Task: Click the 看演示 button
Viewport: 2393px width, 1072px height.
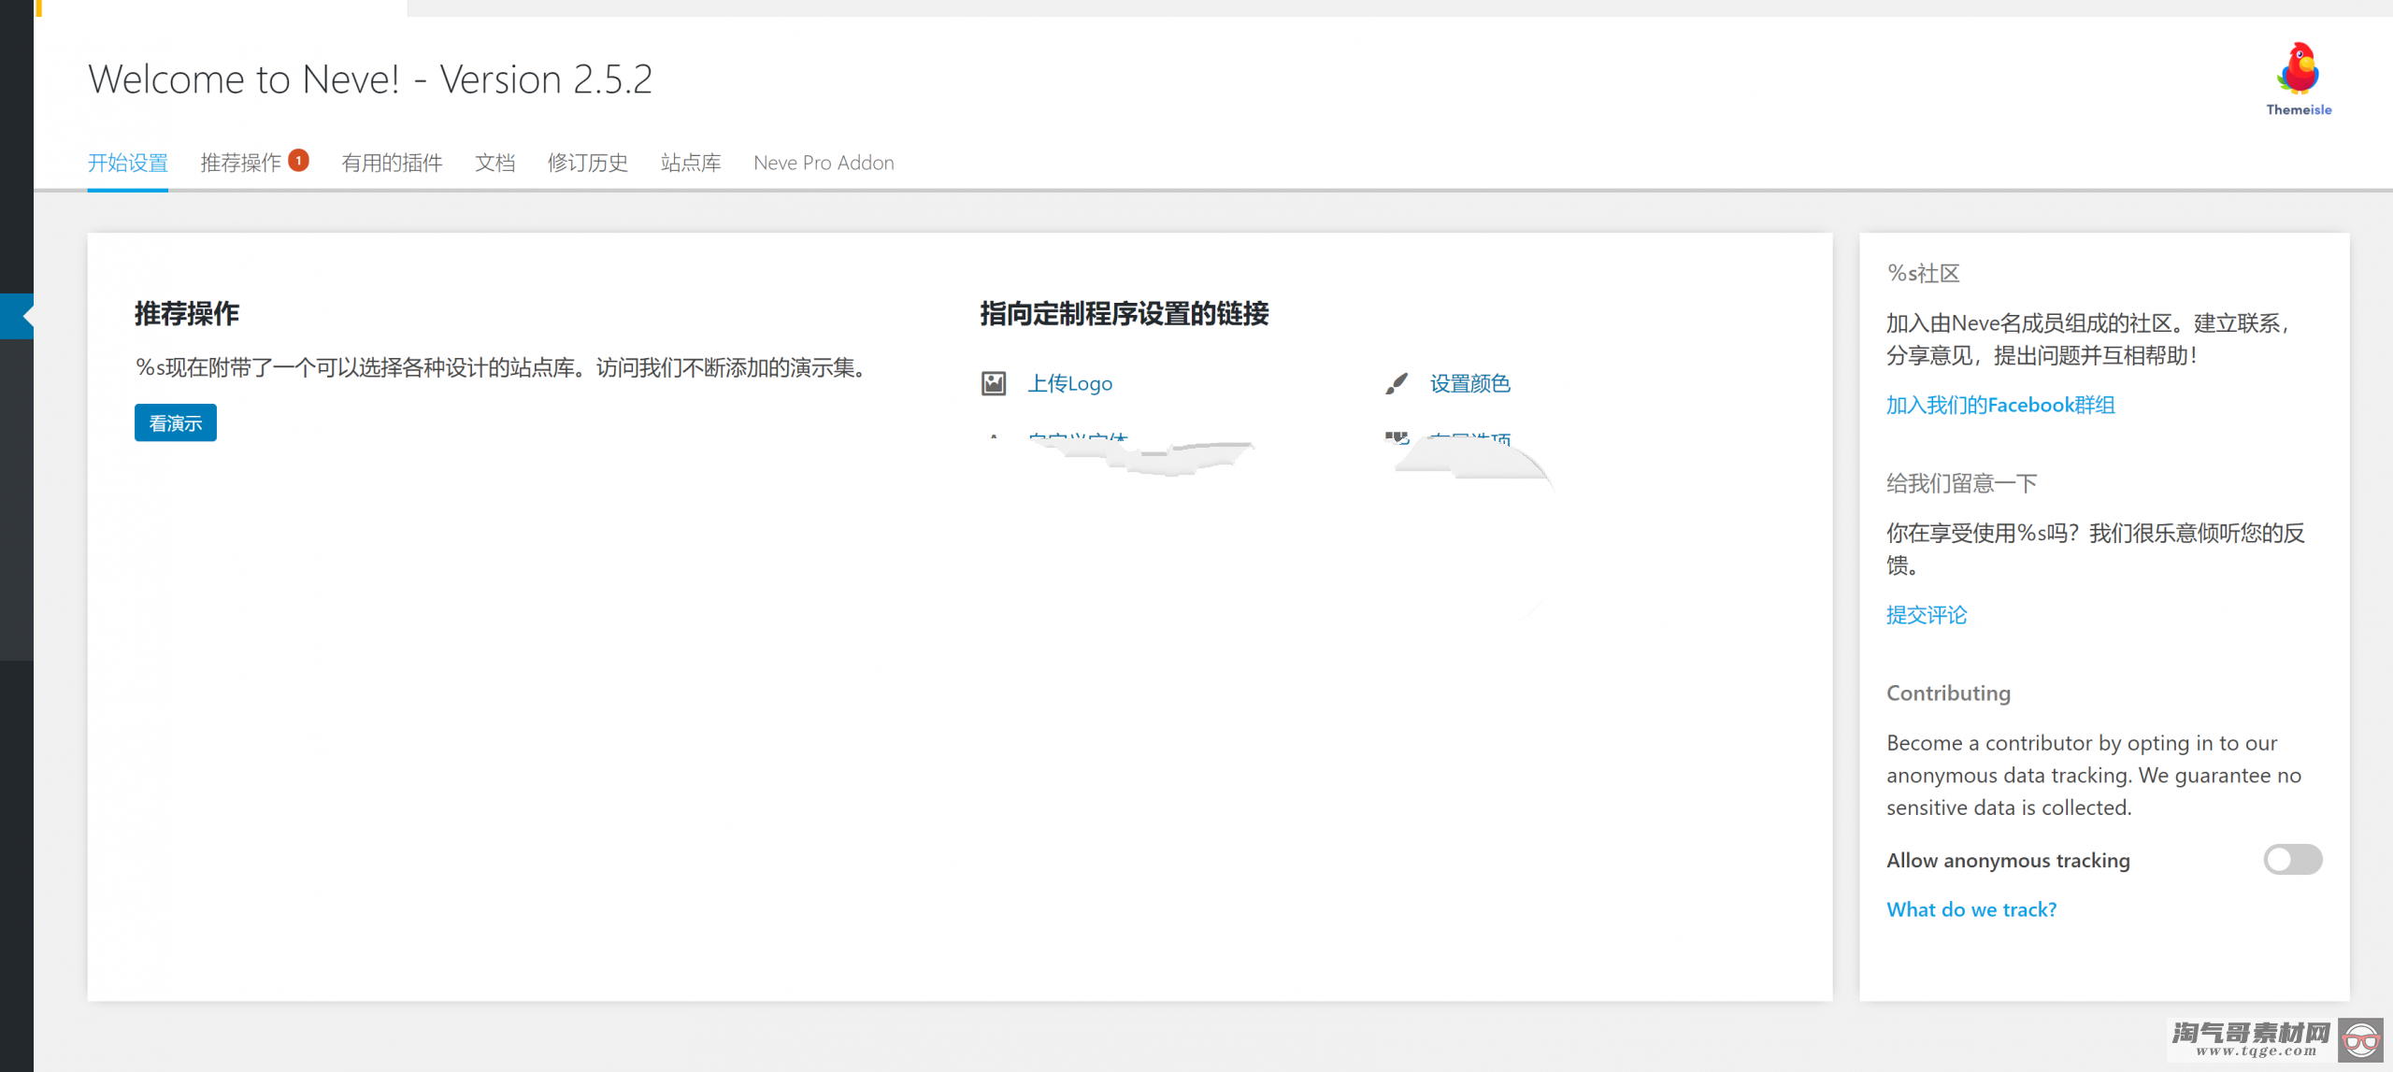Action: (176, 423)
